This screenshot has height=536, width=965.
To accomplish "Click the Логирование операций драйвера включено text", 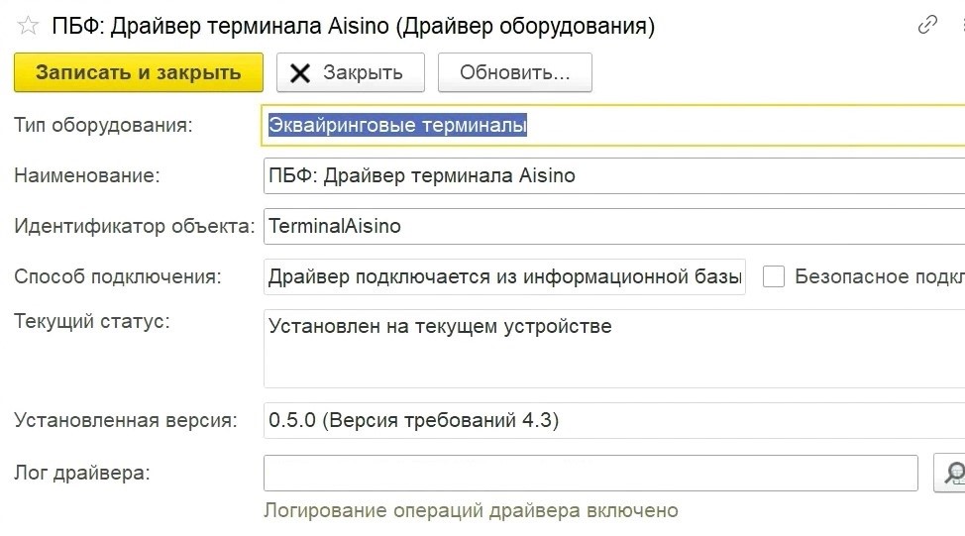I will point(471,510).
